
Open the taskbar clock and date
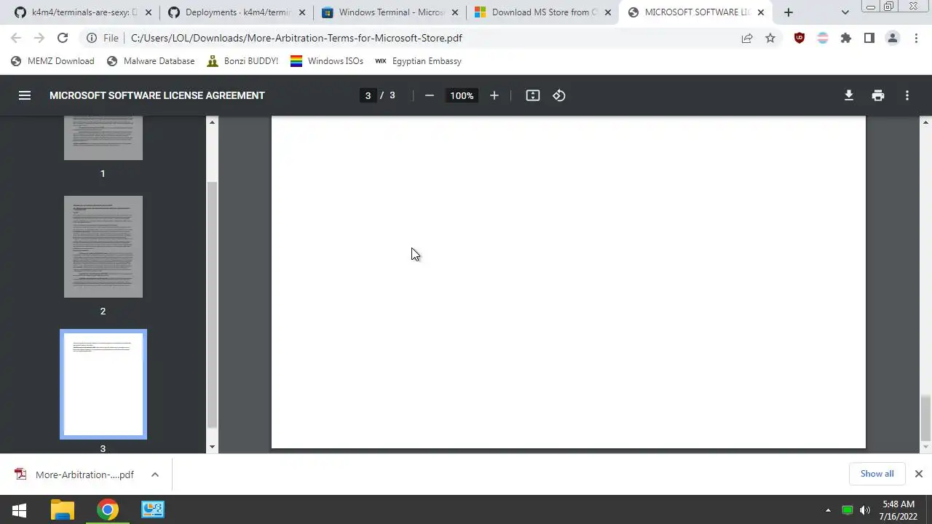point(898,510)
